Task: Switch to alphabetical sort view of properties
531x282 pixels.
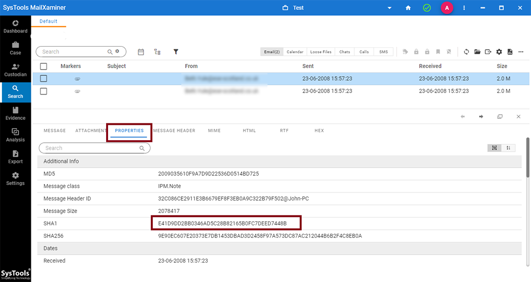Action: (x=508, y=148)
